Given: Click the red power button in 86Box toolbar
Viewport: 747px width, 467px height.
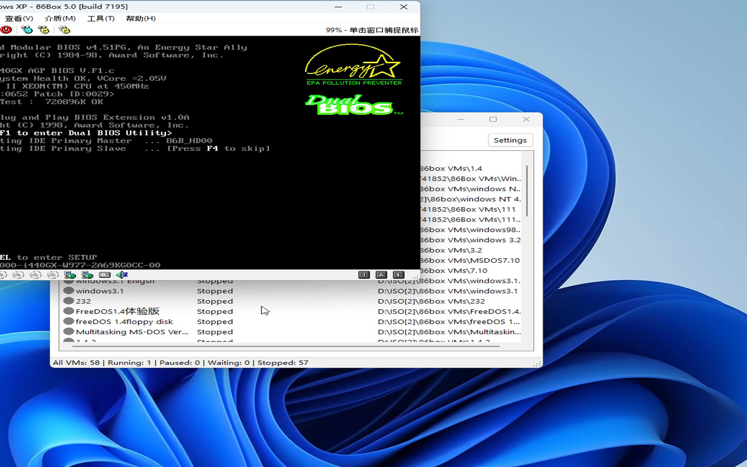Looking at the screenshot, I should pyautogui.click(x=6, y=29).
